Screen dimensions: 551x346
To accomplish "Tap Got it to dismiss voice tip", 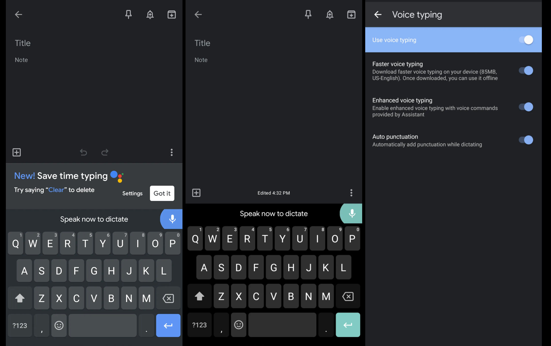I will point(161,193).
